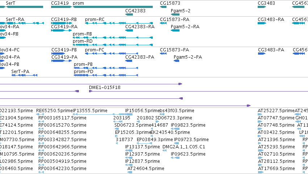
Task: Click the CG3419 gene bar
Action: pyautogui.click(x=62, y=7)
